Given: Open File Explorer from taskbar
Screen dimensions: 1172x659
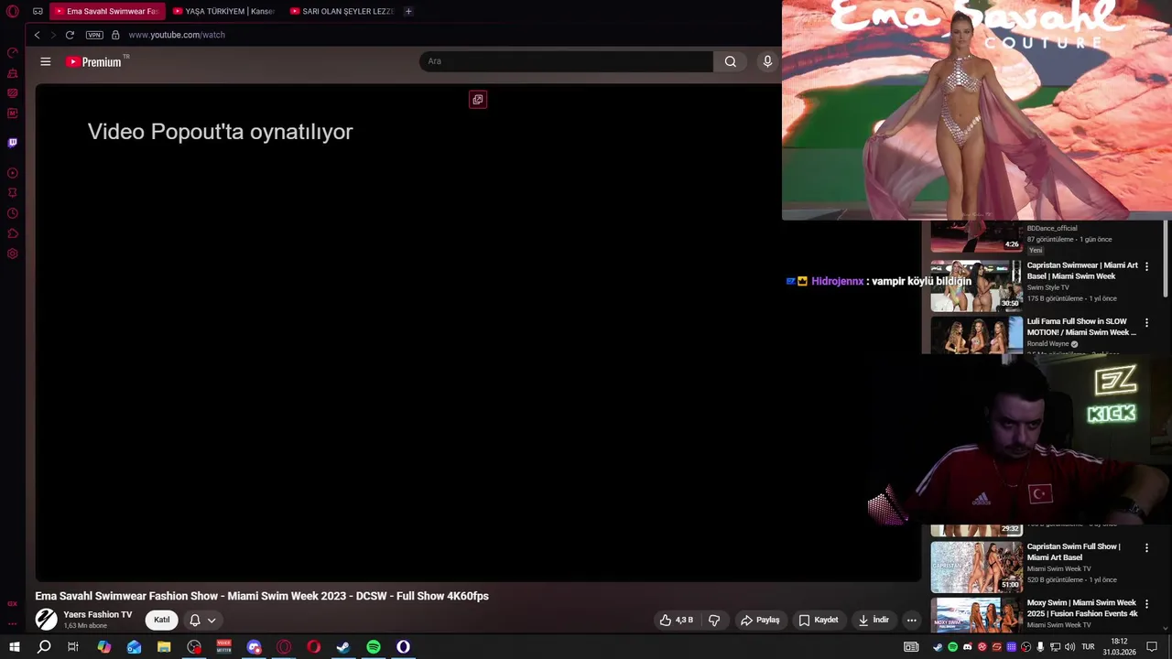Looking at the screenshot, I should pyautogui.click(x=164, y=647).
